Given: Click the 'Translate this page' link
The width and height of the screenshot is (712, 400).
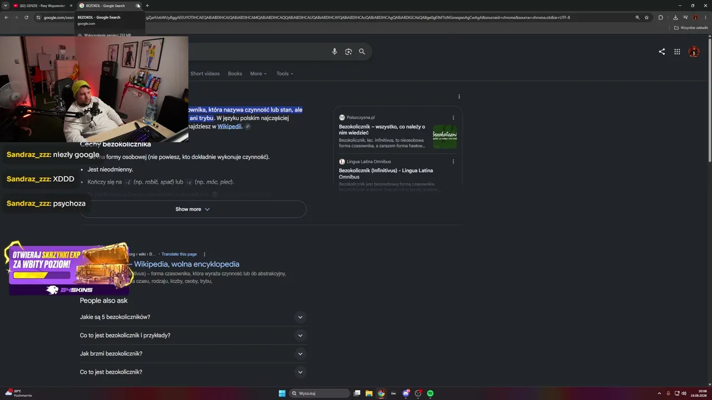Looking at the screenshot, I should [179, 254].
